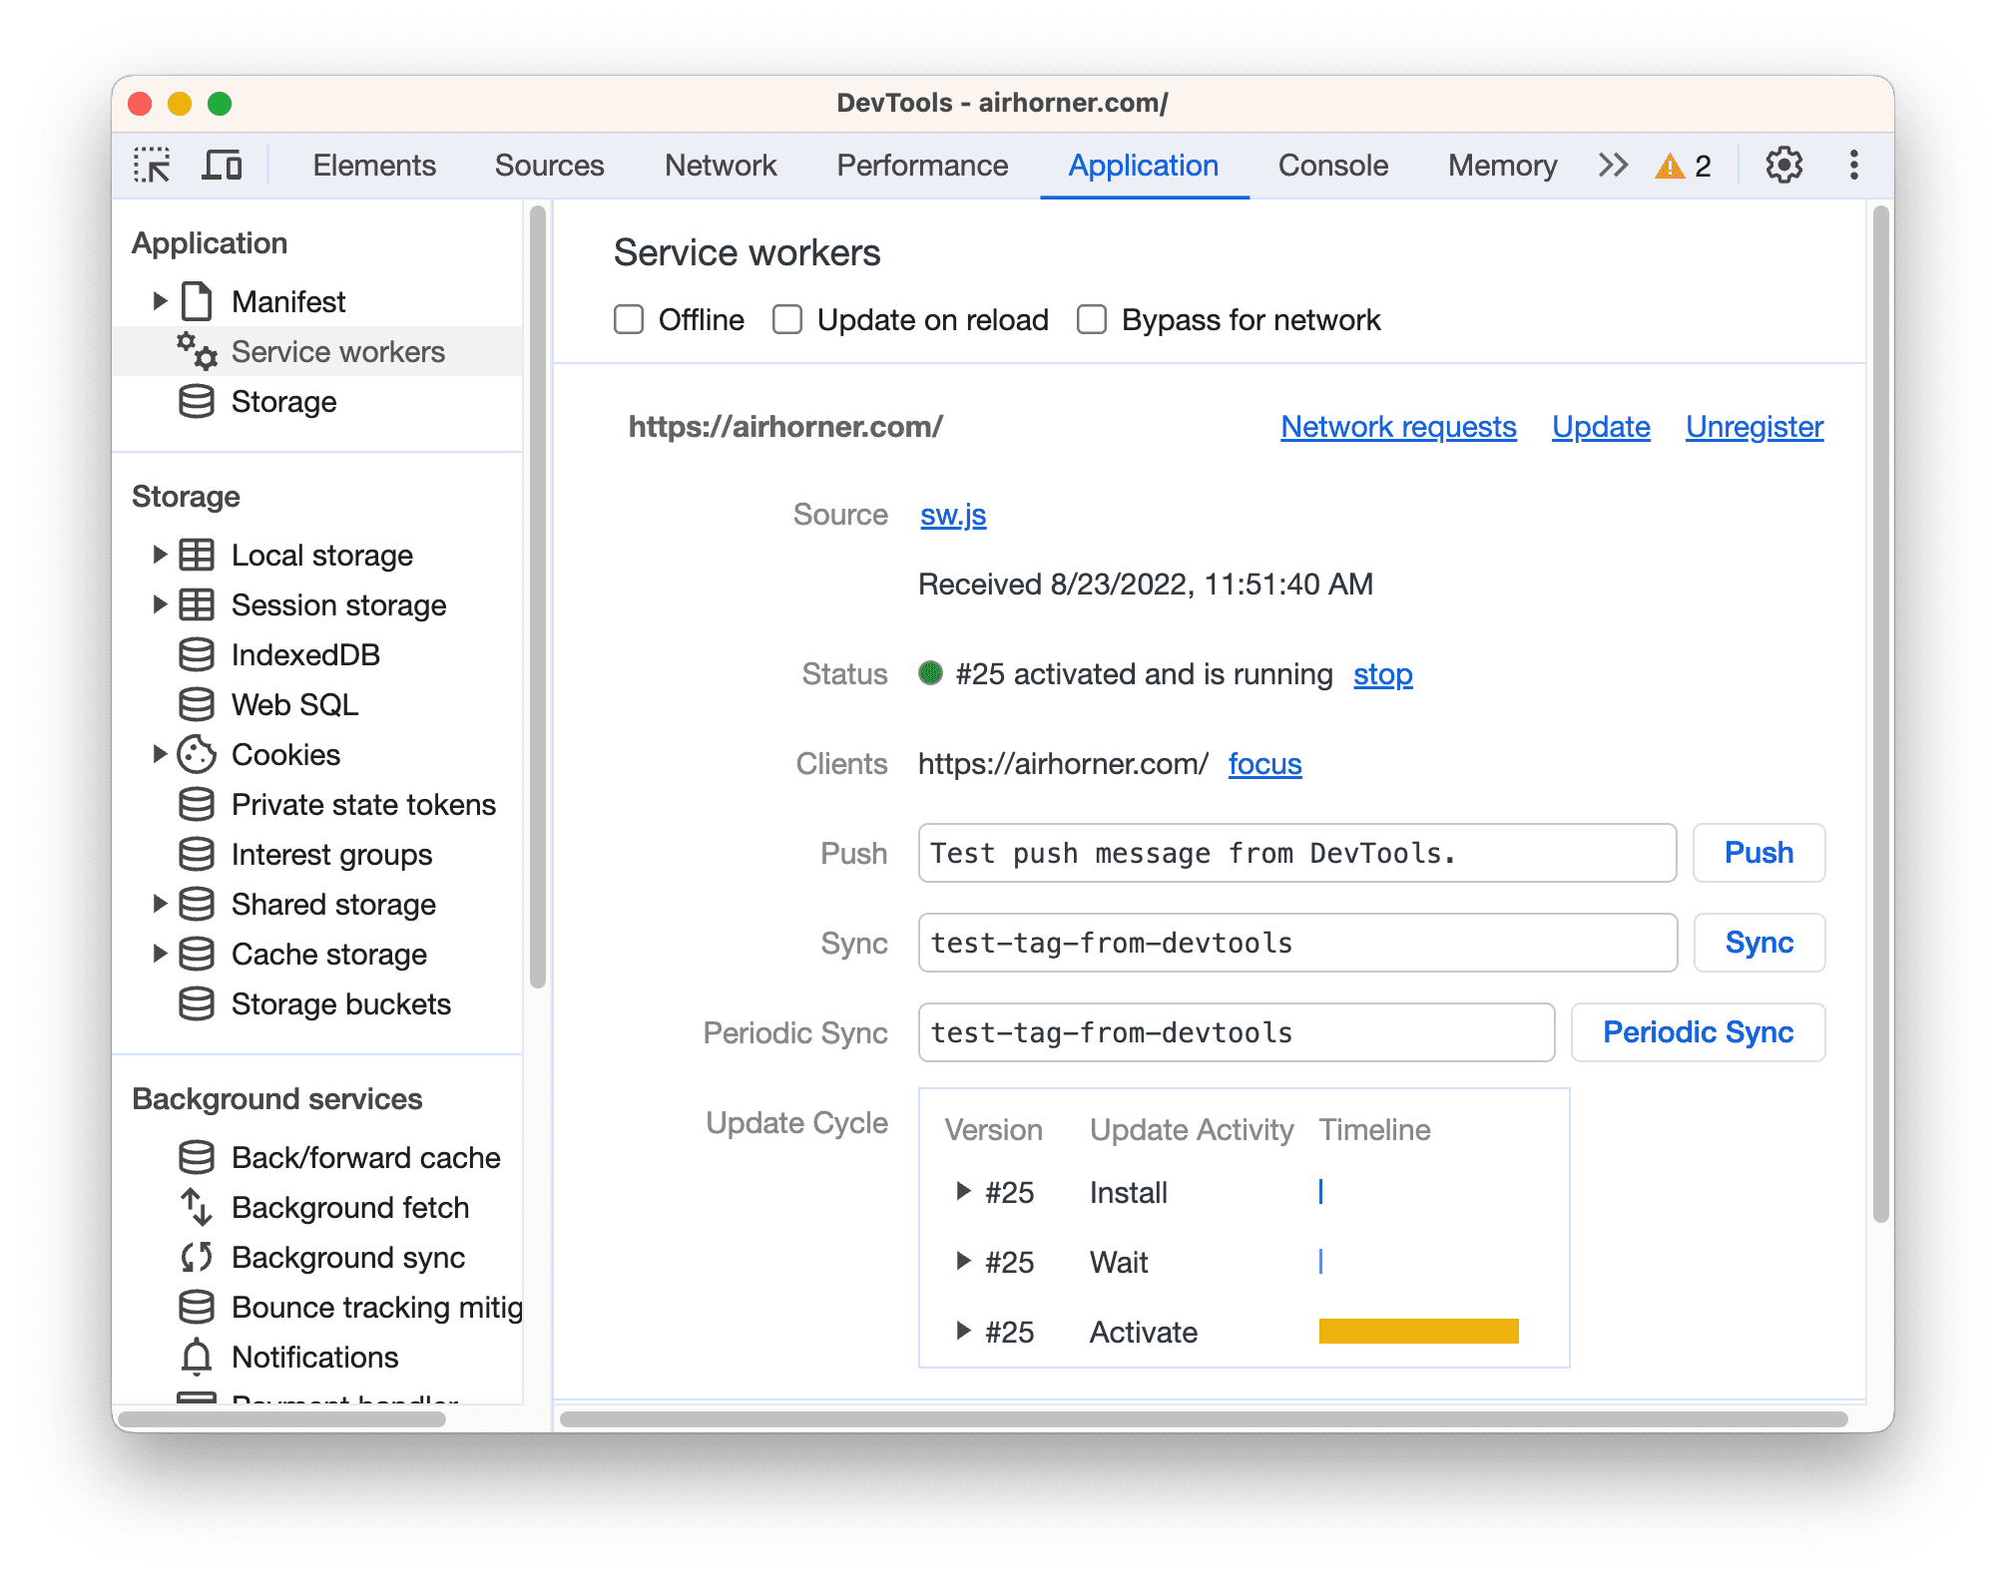This screenshot has width=2006, height=1580.
Task: Click the Network requests link
Action: click(x=1395, y=428)
